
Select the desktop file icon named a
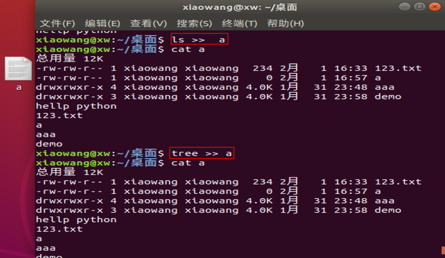(19, 73)
